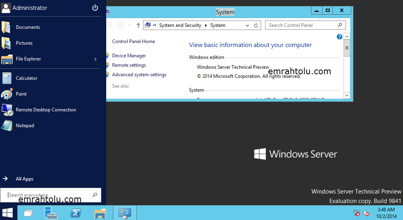Click the magnifier icon in Start search

95,195
